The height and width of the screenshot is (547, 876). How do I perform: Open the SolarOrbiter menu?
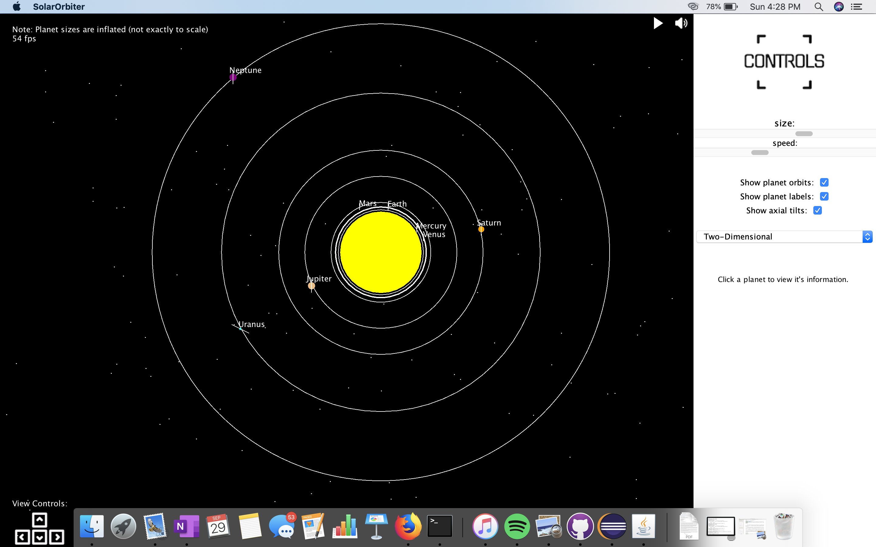click(59, 6)
